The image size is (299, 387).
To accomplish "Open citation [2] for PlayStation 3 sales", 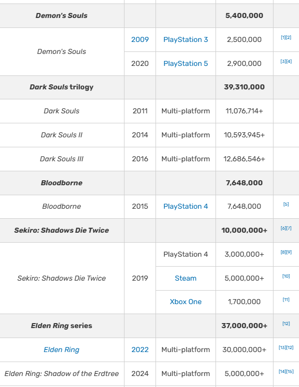I will coord(288,37).
